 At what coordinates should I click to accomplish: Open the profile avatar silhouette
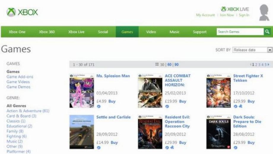(x=264, y=13)
